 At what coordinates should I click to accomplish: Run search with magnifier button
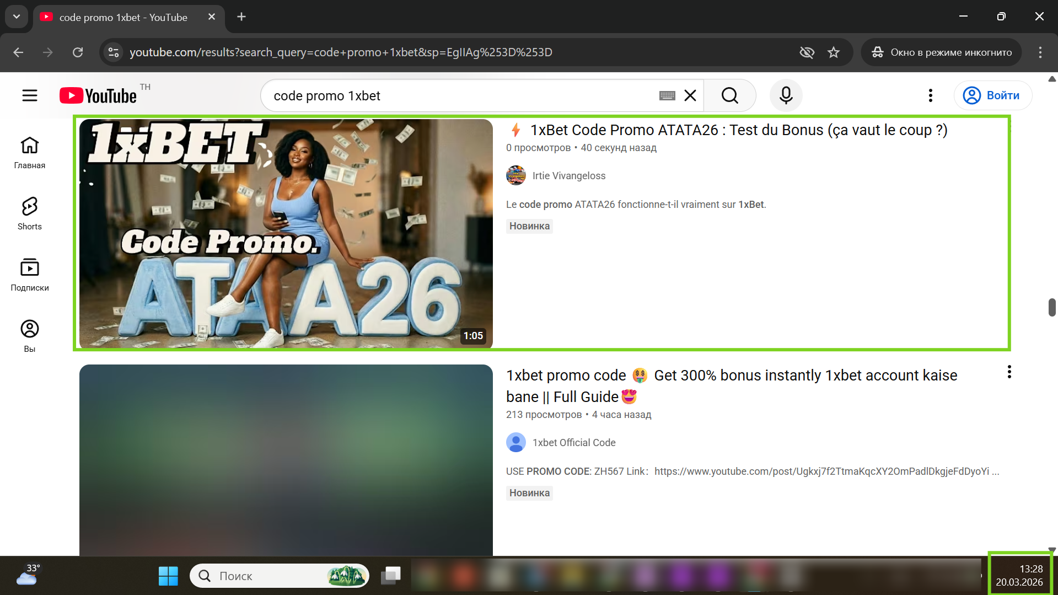pos(729,96)
